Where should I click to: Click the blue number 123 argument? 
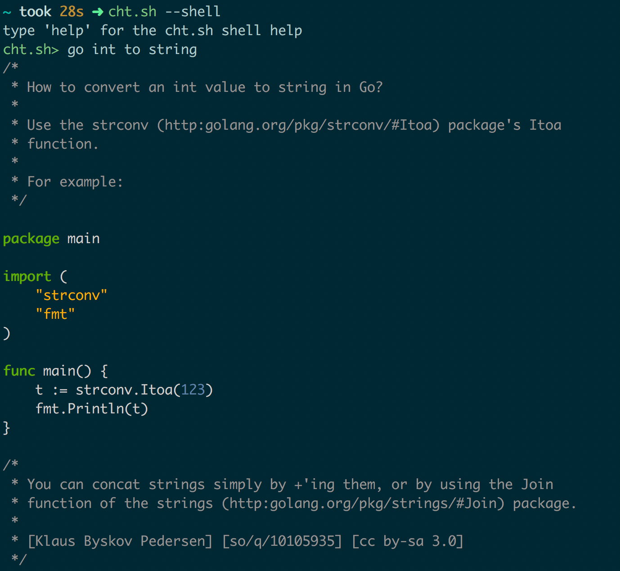(x=193, y=390)
